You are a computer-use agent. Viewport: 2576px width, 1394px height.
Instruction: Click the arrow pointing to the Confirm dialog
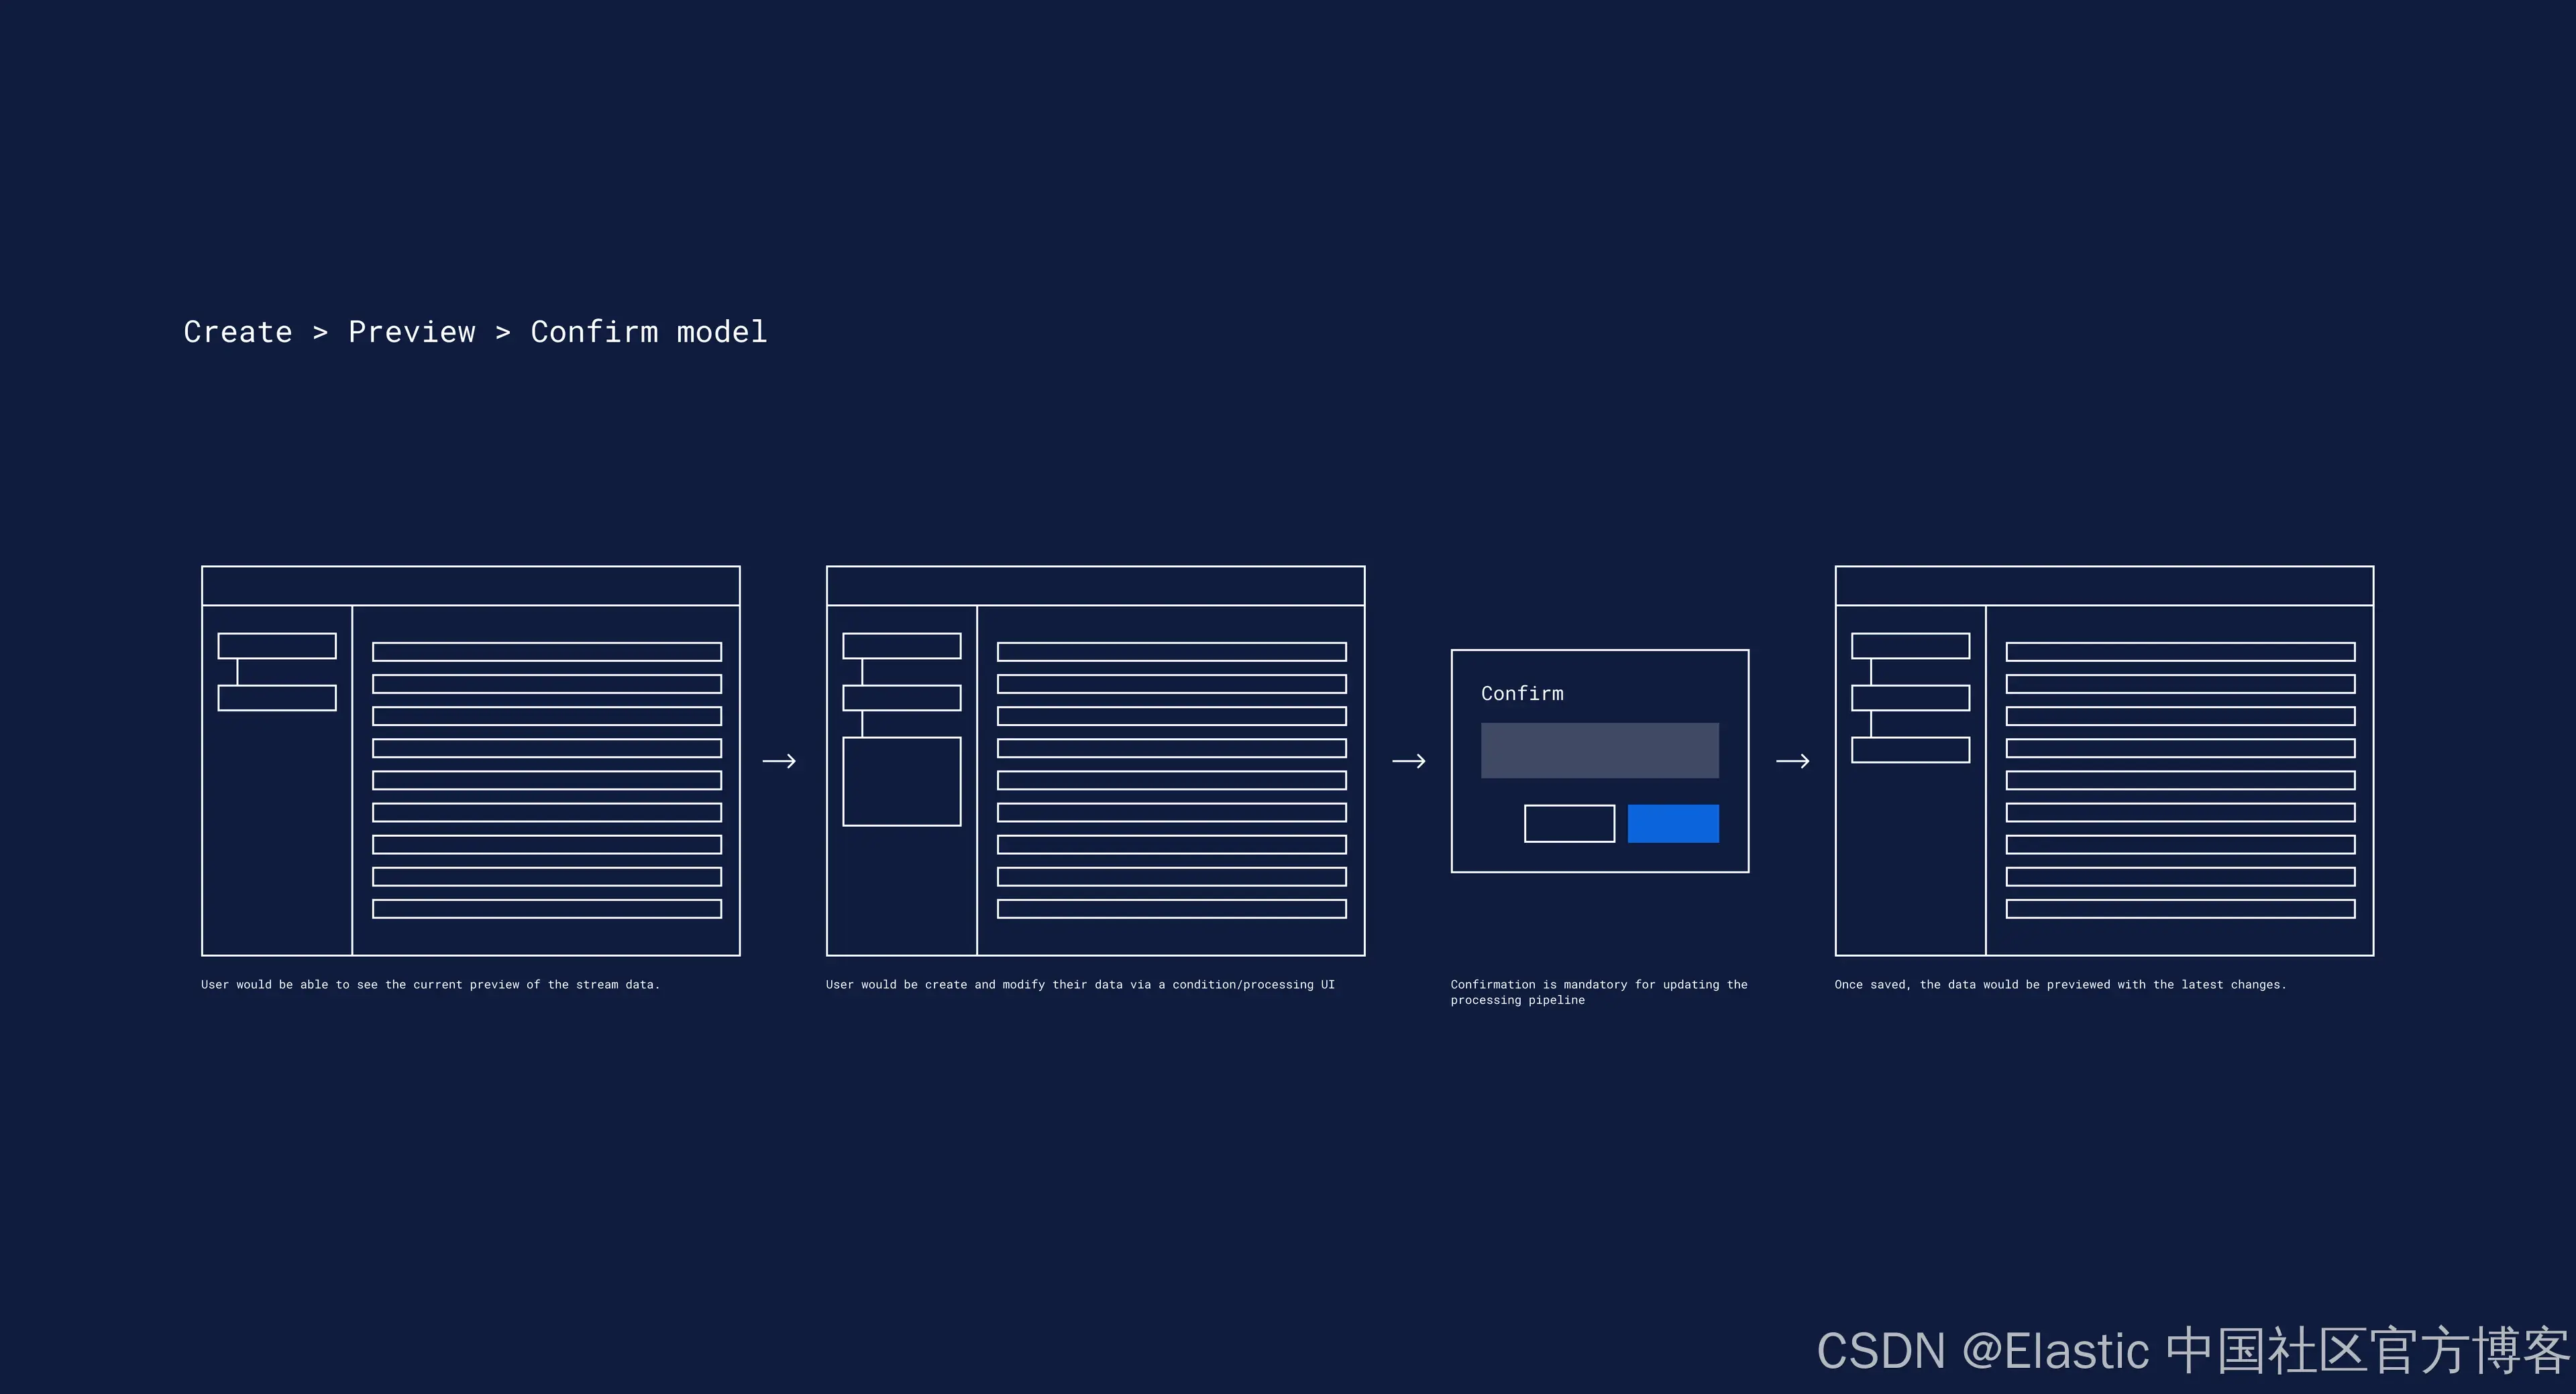1408,762
